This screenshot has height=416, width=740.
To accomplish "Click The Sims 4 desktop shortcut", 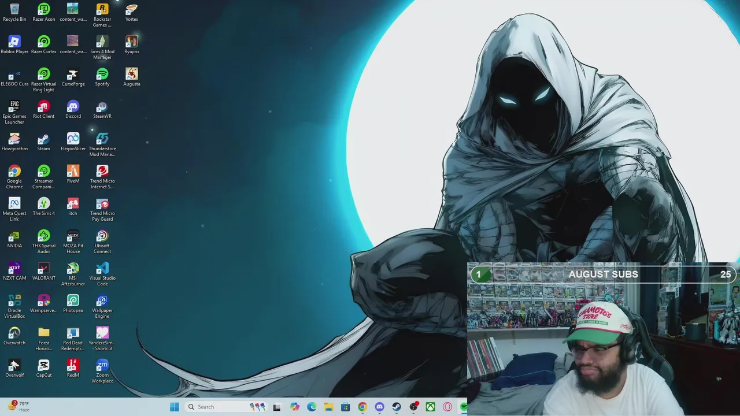I will (44, 207).
